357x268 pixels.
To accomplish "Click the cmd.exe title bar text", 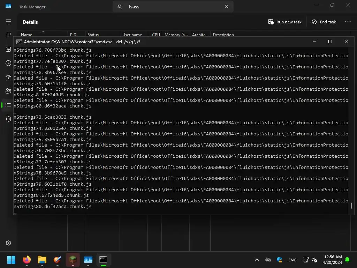I will [x=82, y=42].
